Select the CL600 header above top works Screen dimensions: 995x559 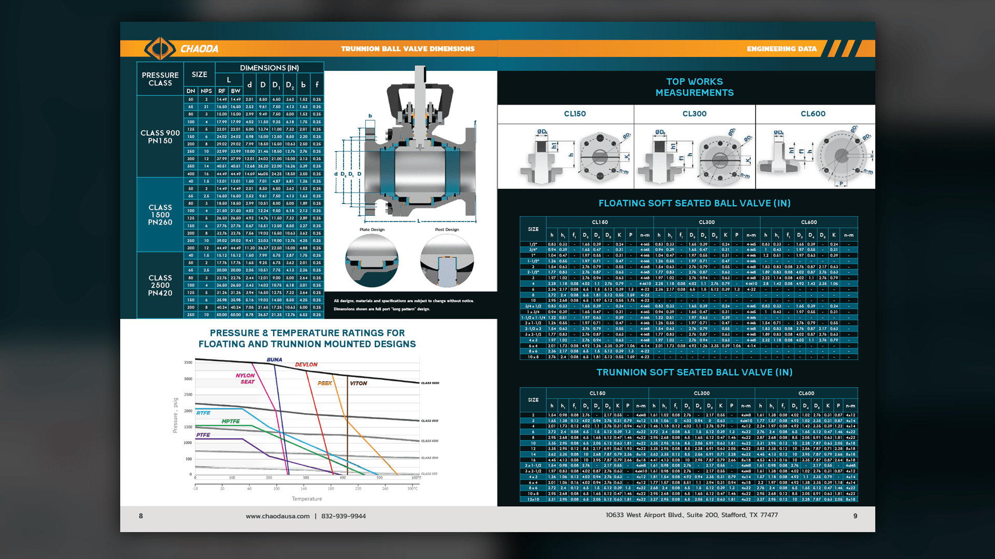point(813,114)
